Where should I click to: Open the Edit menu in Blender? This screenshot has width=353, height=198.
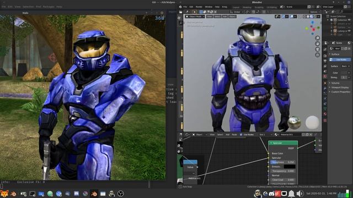coord(191,7)
